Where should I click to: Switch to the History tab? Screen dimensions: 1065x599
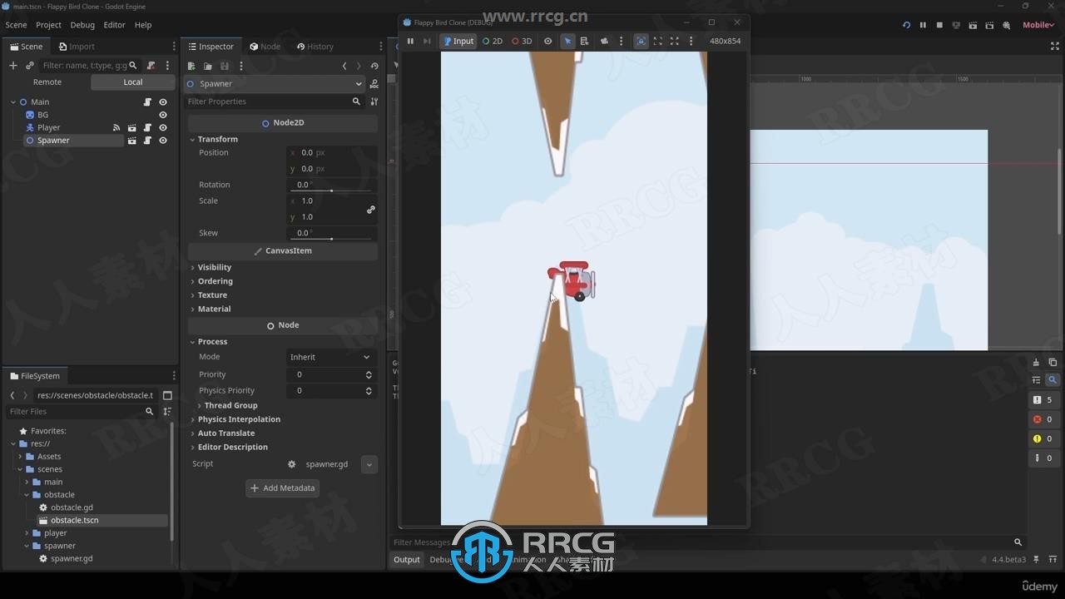pyautogui.click(x=315, y=47)
